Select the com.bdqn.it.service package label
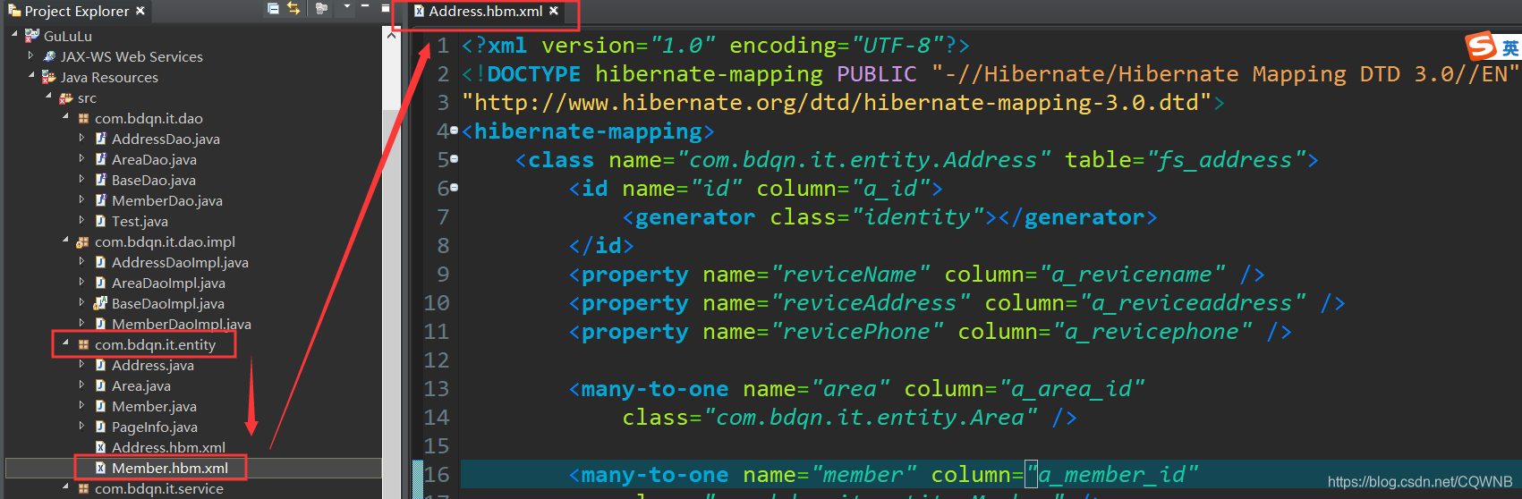This screenshot has width=1522, height=499. 159,488
